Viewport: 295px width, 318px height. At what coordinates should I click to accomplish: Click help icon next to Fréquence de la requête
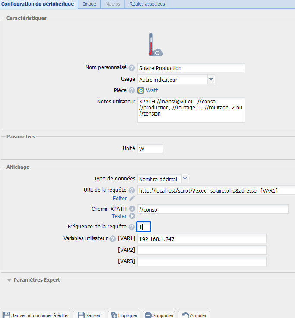pos(132,227)
